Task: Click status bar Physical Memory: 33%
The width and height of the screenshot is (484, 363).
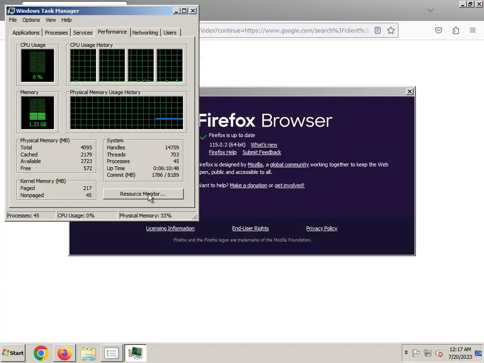Action: [x=146, y=216]
